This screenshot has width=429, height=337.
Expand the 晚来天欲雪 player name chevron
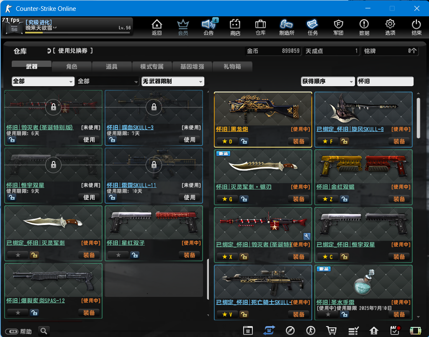click(x=55, y=28)
